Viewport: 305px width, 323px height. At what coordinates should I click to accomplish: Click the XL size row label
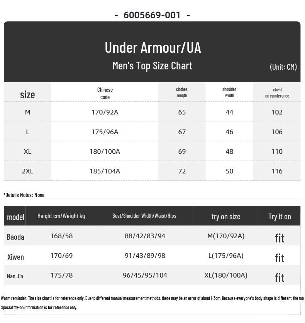pos(27,151)
